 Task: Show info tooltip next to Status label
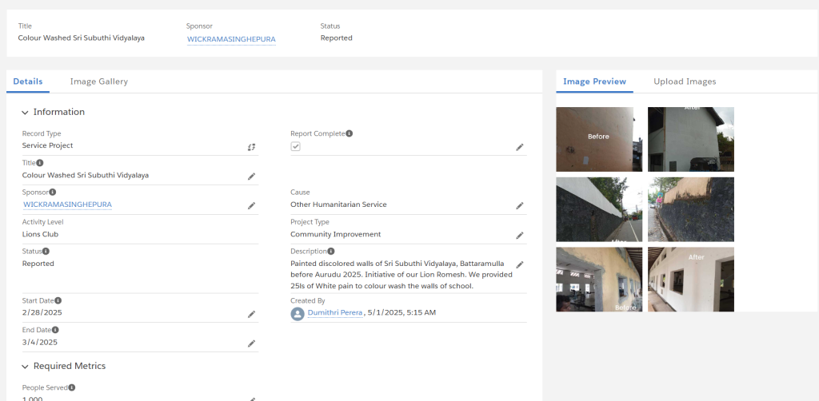[x=46, y=251]
